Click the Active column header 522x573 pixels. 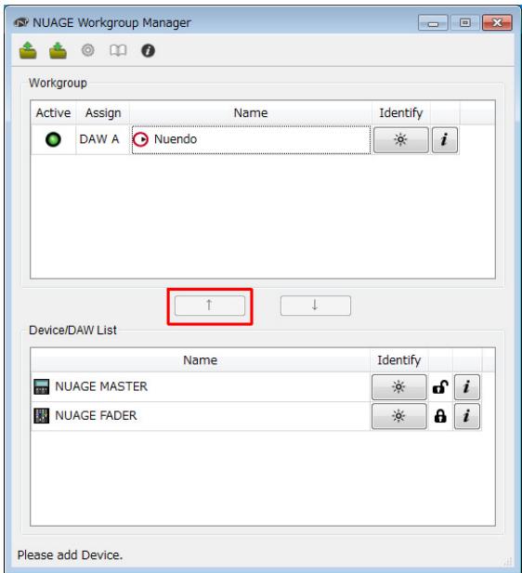click(53, 112)
